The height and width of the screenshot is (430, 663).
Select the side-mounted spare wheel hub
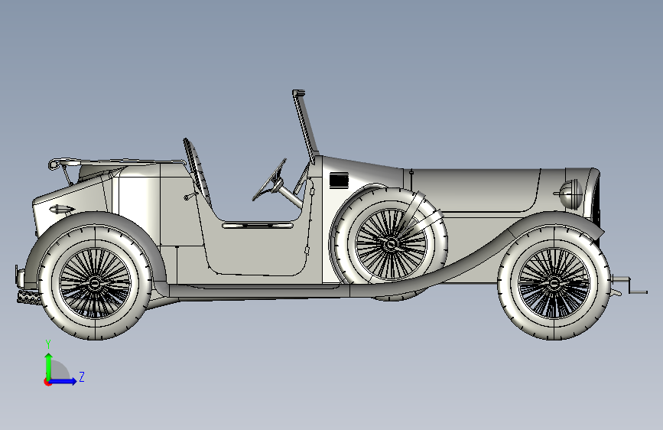pos(389,244)
